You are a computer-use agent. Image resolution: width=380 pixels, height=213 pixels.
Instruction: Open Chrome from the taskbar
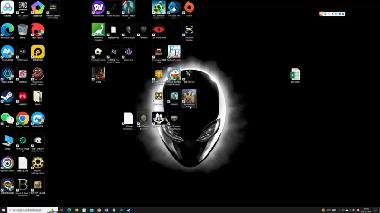point(99,210)
